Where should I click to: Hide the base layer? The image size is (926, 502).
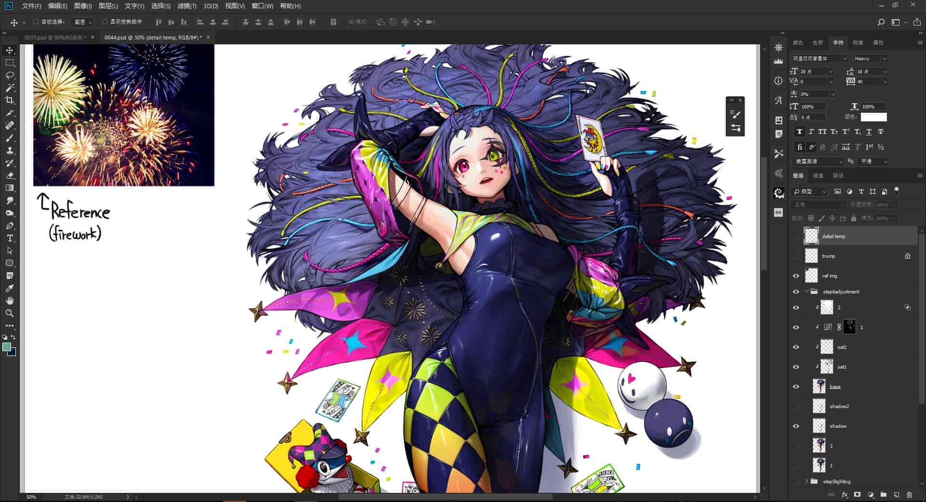(796, 386)
